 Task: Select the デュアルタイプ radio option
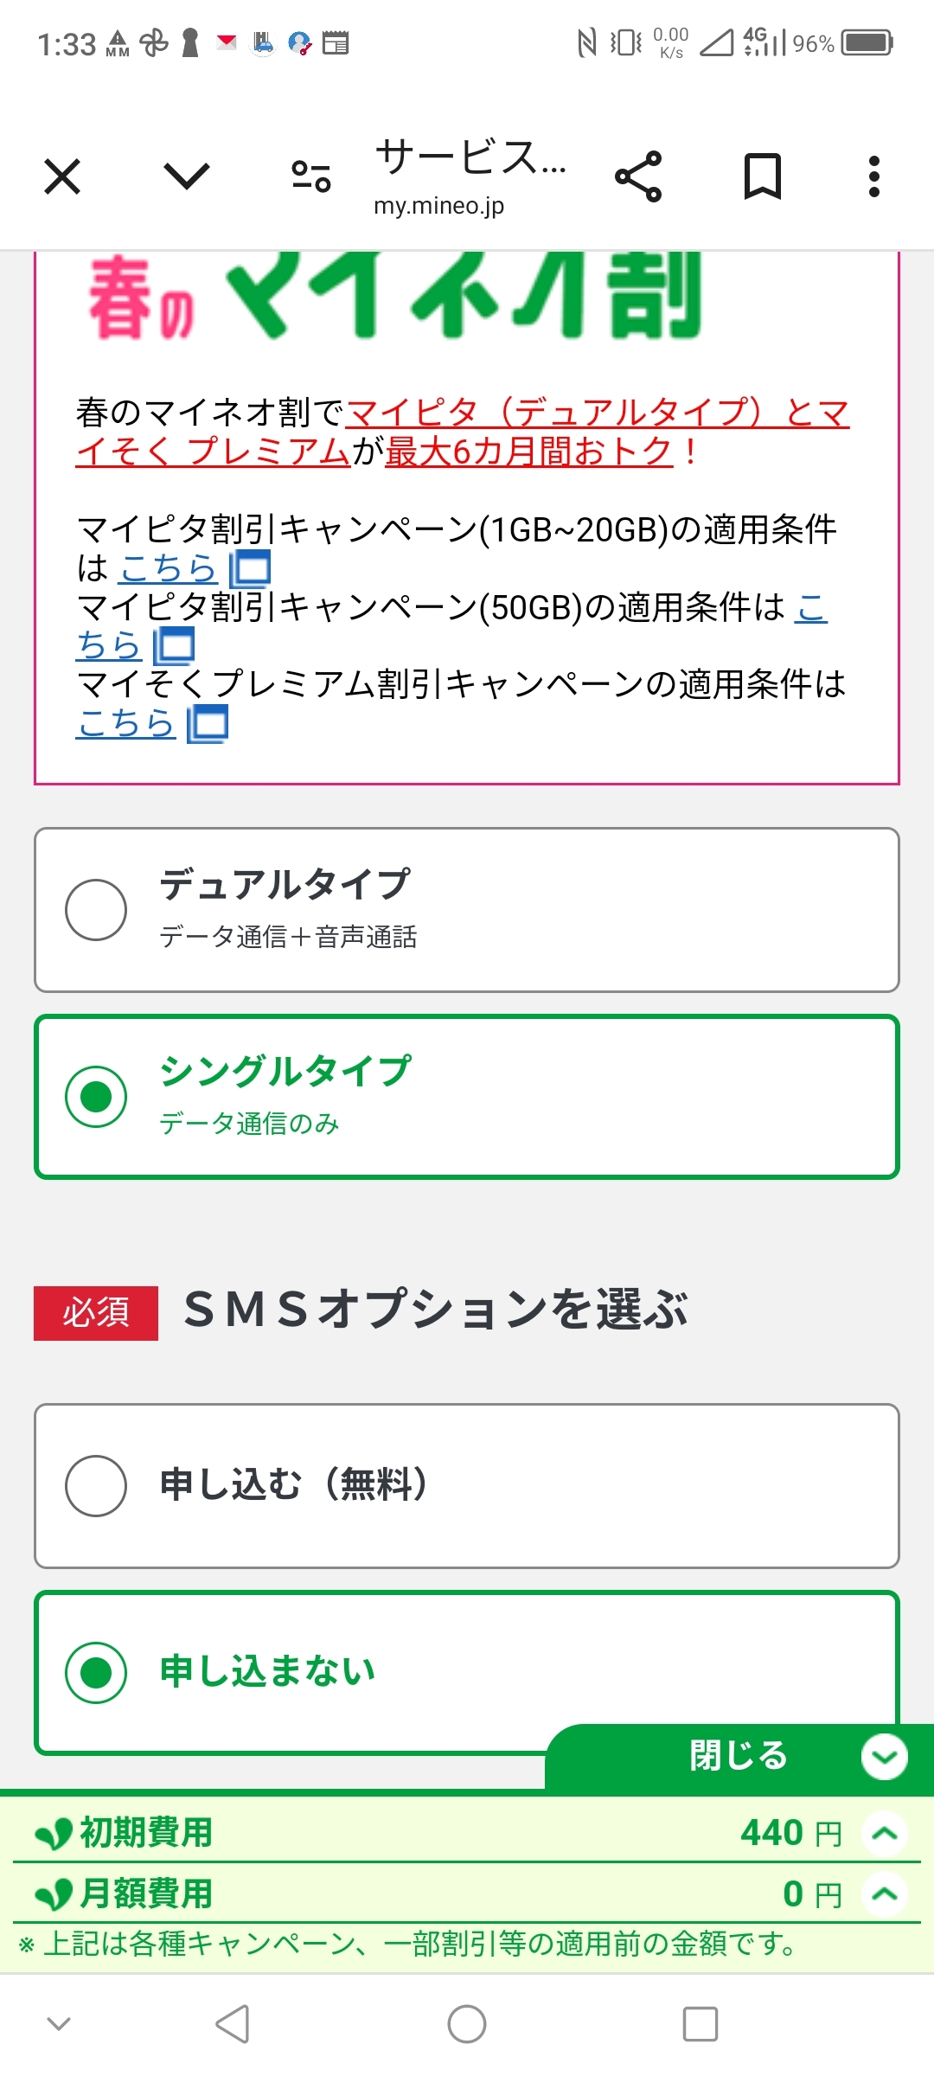(x=96, y=910)
